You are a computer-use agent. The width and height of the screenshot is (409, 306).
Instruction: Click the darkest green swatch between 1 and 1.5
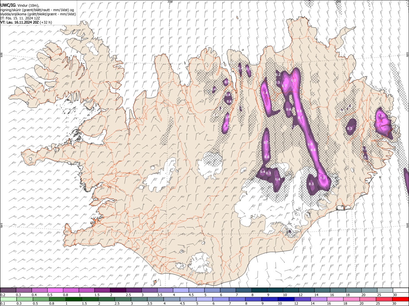74,299
